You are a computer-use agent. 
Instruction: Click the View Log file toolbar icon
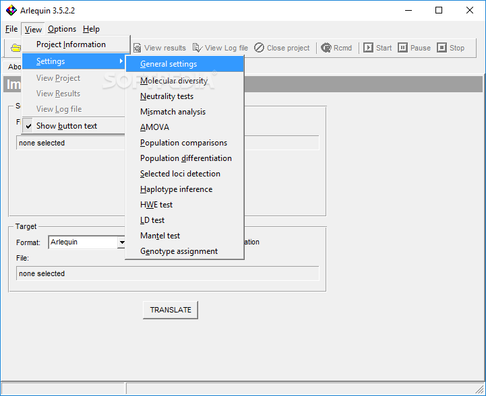point(198,48)
